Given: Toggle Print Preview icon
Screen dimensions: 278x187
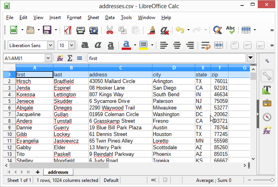Looking at the screenshot, I should coord(94,30).
